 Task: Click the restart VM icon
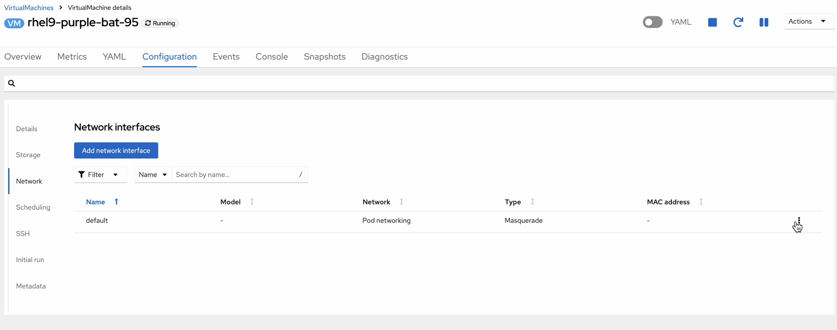tap(738, 23)
